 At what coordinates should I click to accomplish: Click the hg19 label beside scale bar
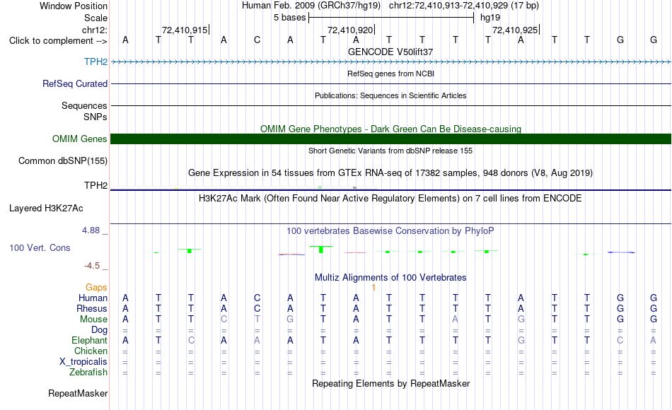pyautogui.click(x=490, y=18)
